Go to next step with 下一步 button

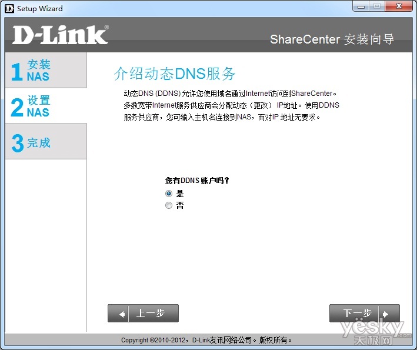(364, 314)
